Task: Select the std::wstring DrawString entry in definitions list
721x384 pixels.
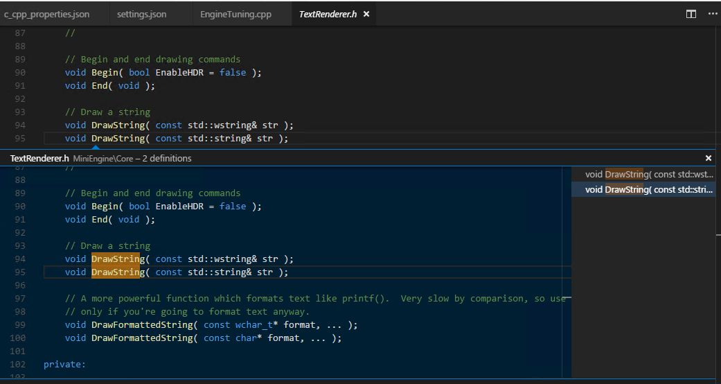Action: [648, 175]
